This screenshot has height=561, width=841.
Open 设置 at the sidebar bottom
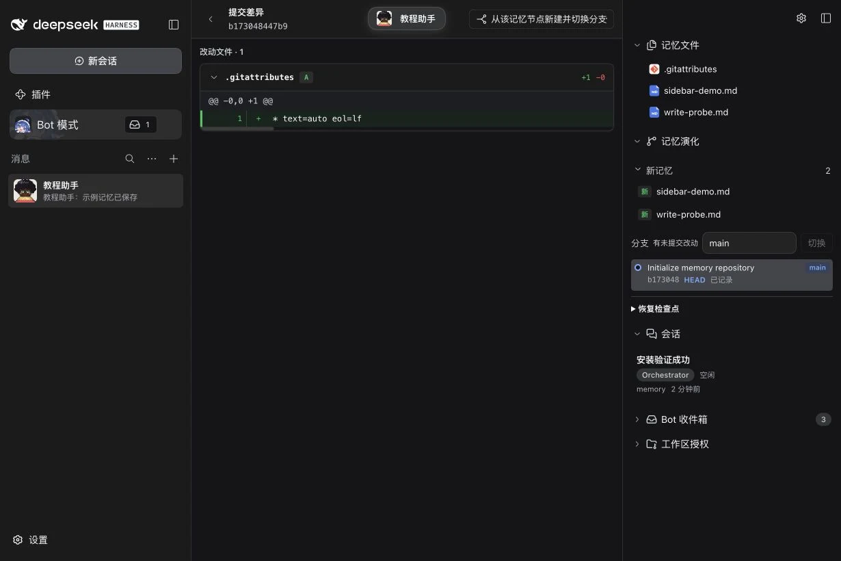pos(31,540)
